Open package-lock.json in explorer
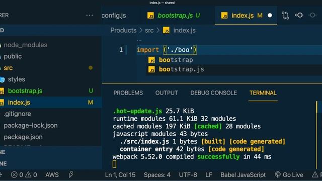322x181 pixels. point(31,125)
